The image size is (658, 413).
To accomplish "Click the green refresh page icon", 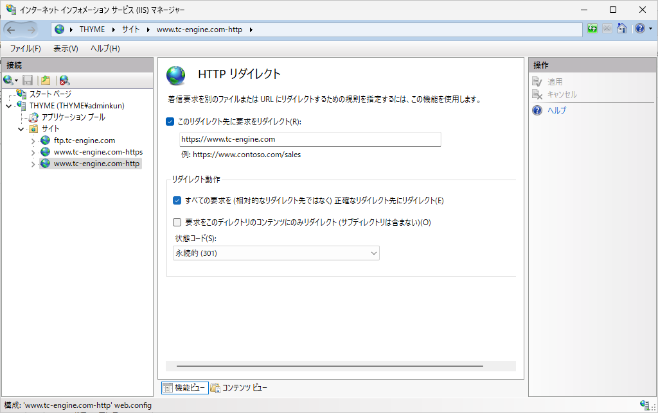I will pos(592,28).
